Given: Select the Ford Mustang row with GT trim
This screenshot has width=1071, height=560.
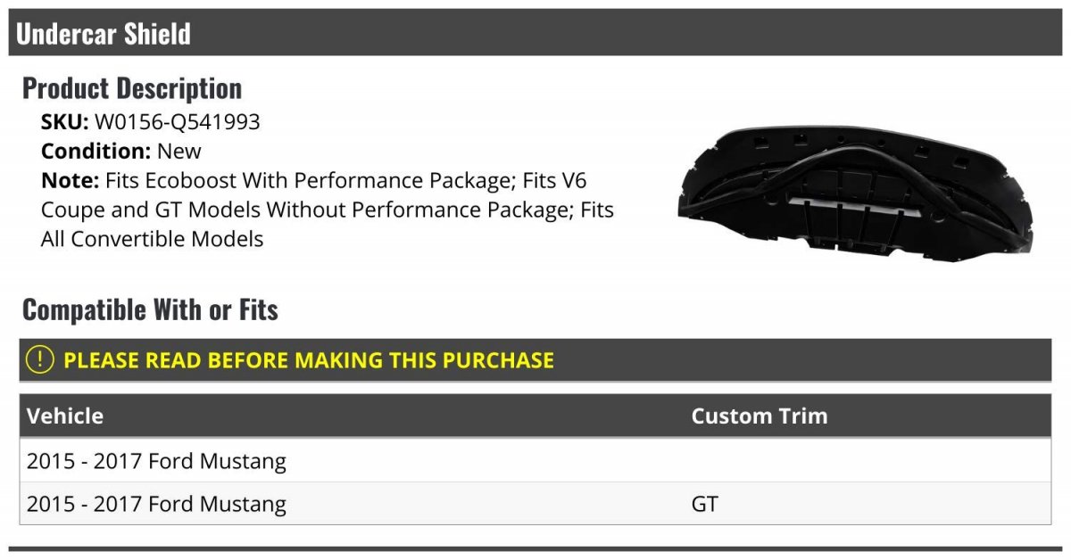Looking at the screenshot, I should click(x=535, y=504).
